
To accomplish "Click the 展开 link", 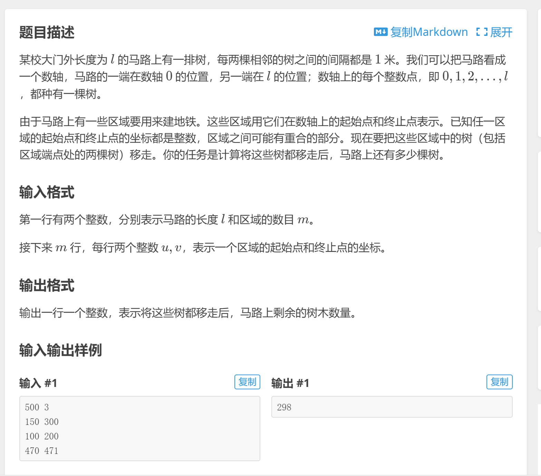I will pos(501,32).
